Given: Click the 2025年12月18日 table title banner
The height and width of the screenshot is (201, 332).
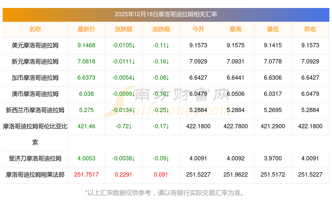Looking at the screenshot, I should [x=166, y=14].
